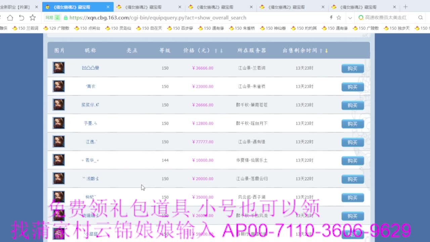Open character avatar for '青衣
The width and height of the screenshot is (430, 242).
pyautogui.click(x=58, y=86)
